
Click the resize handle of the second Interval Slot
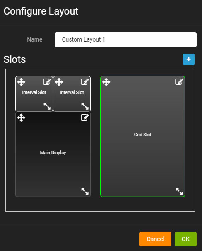[85, 106]
